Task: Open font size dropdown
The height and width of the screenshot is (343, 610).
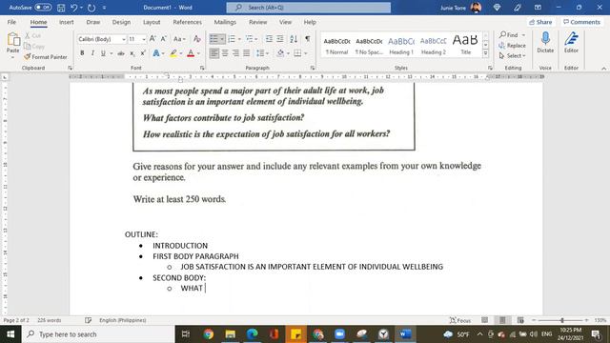Action: tap(144, 39)
